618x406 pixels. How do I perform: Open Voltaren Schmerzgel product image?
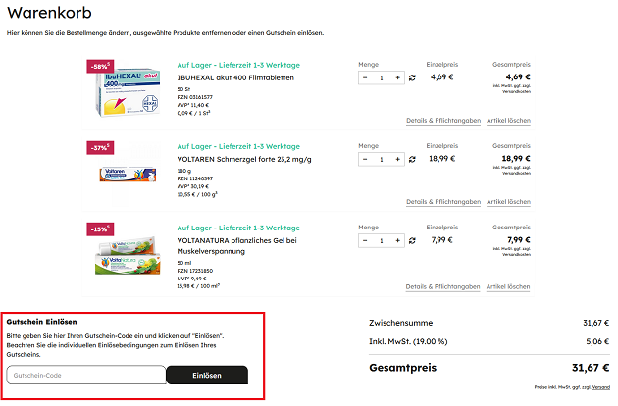click(x=129, y=176)
